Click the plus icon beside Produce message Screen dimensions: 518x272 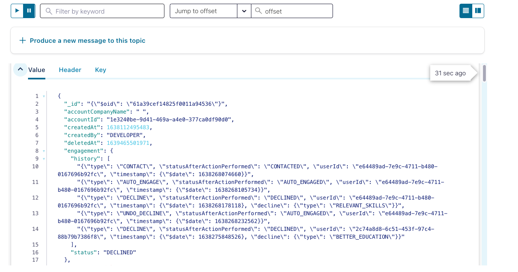click(22, 40)
